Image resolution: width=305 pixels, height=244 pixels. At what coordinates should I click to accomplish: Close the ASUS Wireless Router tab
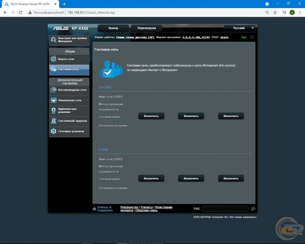coord(55,4)
